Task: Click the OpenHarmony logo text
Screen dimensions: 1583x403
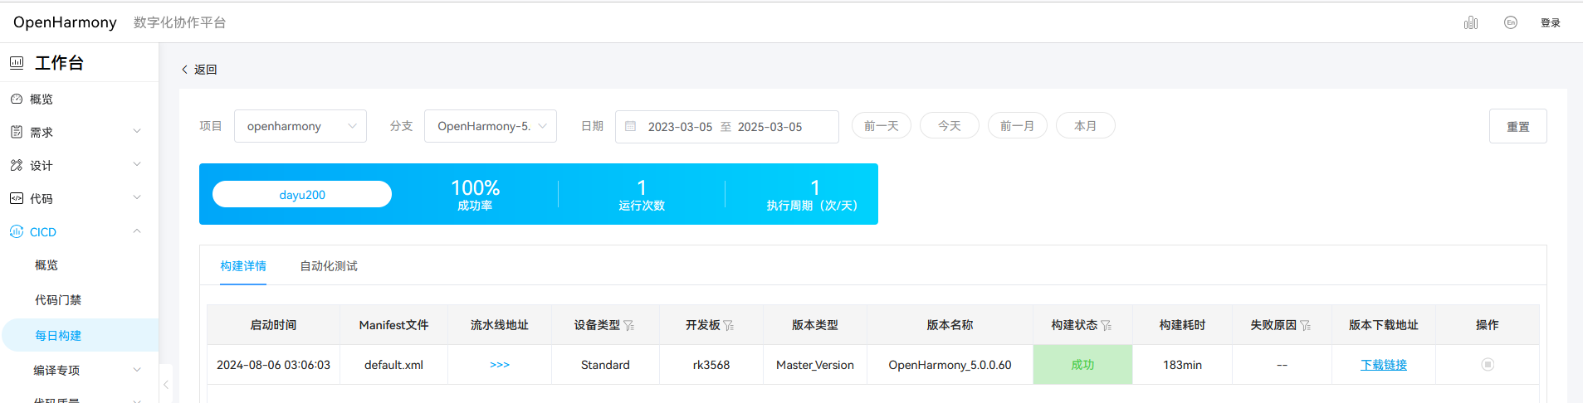Action: pos(65,22)
